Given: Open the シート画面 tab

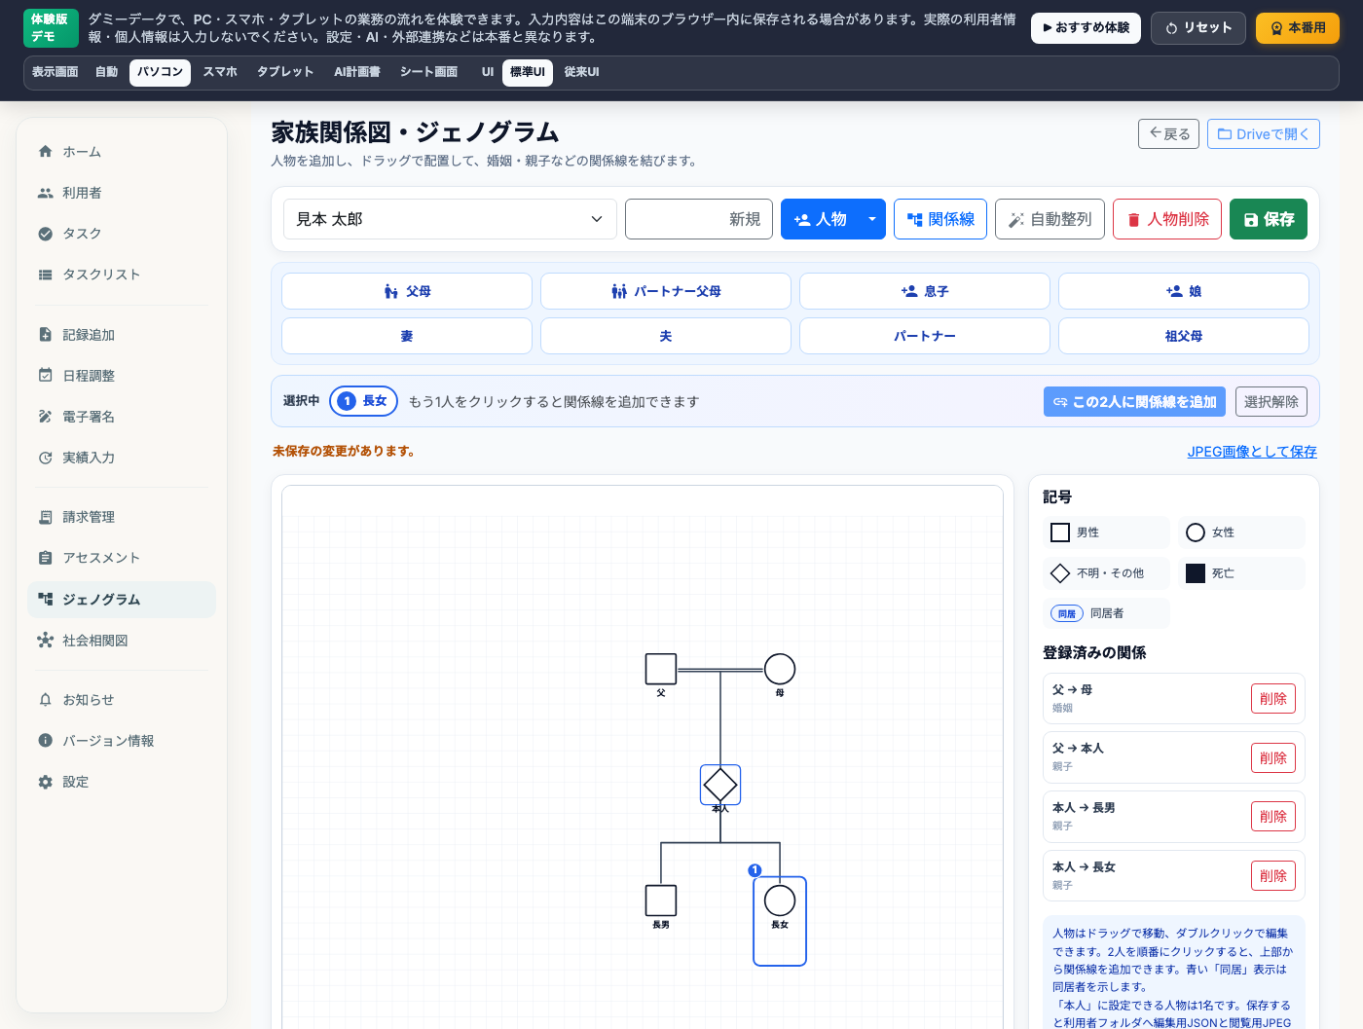Looking at the screenshot, I should (428, 73).
